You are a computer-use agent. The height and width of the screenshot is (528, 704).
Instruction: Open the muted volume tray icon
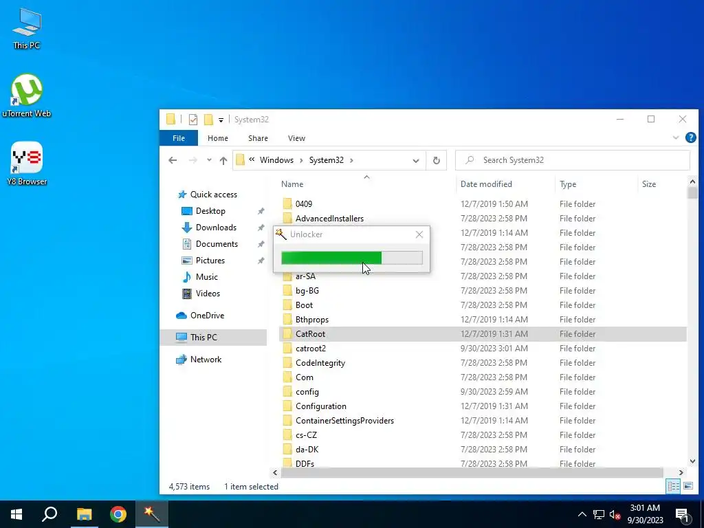click(x=615, y=515)
